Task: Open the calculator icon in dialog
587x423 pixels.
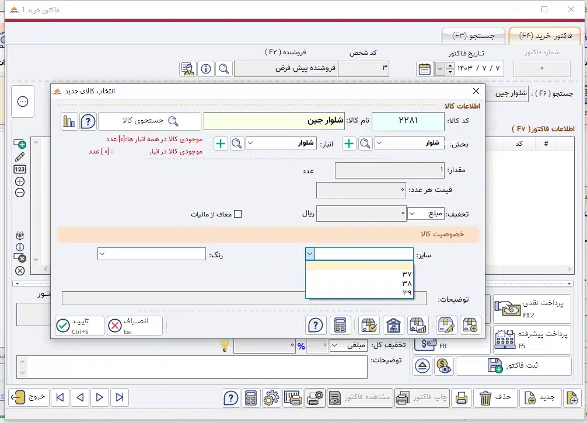Action: (x=340, y=326)
